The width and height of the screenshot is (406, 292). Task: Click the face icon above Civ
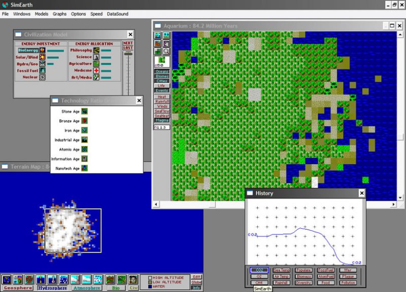point(133,280)
